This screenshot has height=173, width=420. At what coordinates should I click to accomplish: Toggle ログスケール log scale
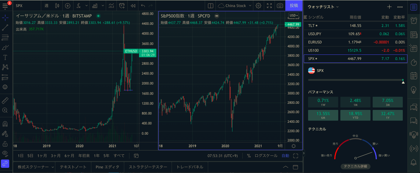[x=266, y=156]
